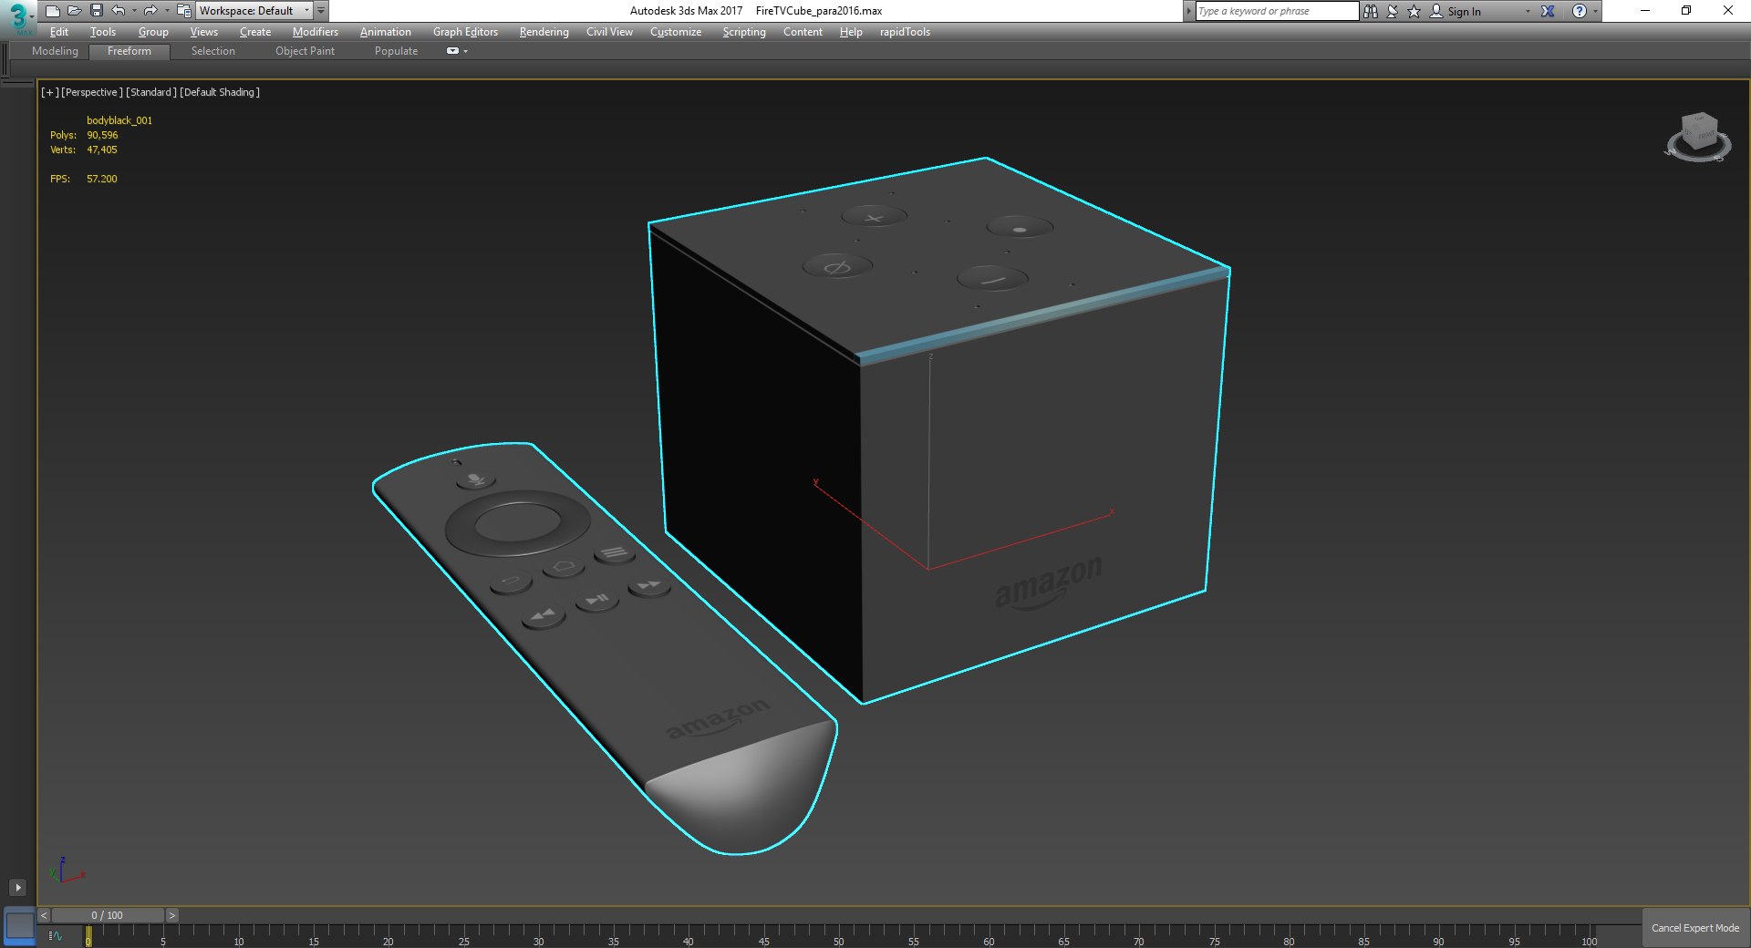This screenshot has width=1751, height=948.
Task: Open the Scripting menu
Action: (744, 32)
